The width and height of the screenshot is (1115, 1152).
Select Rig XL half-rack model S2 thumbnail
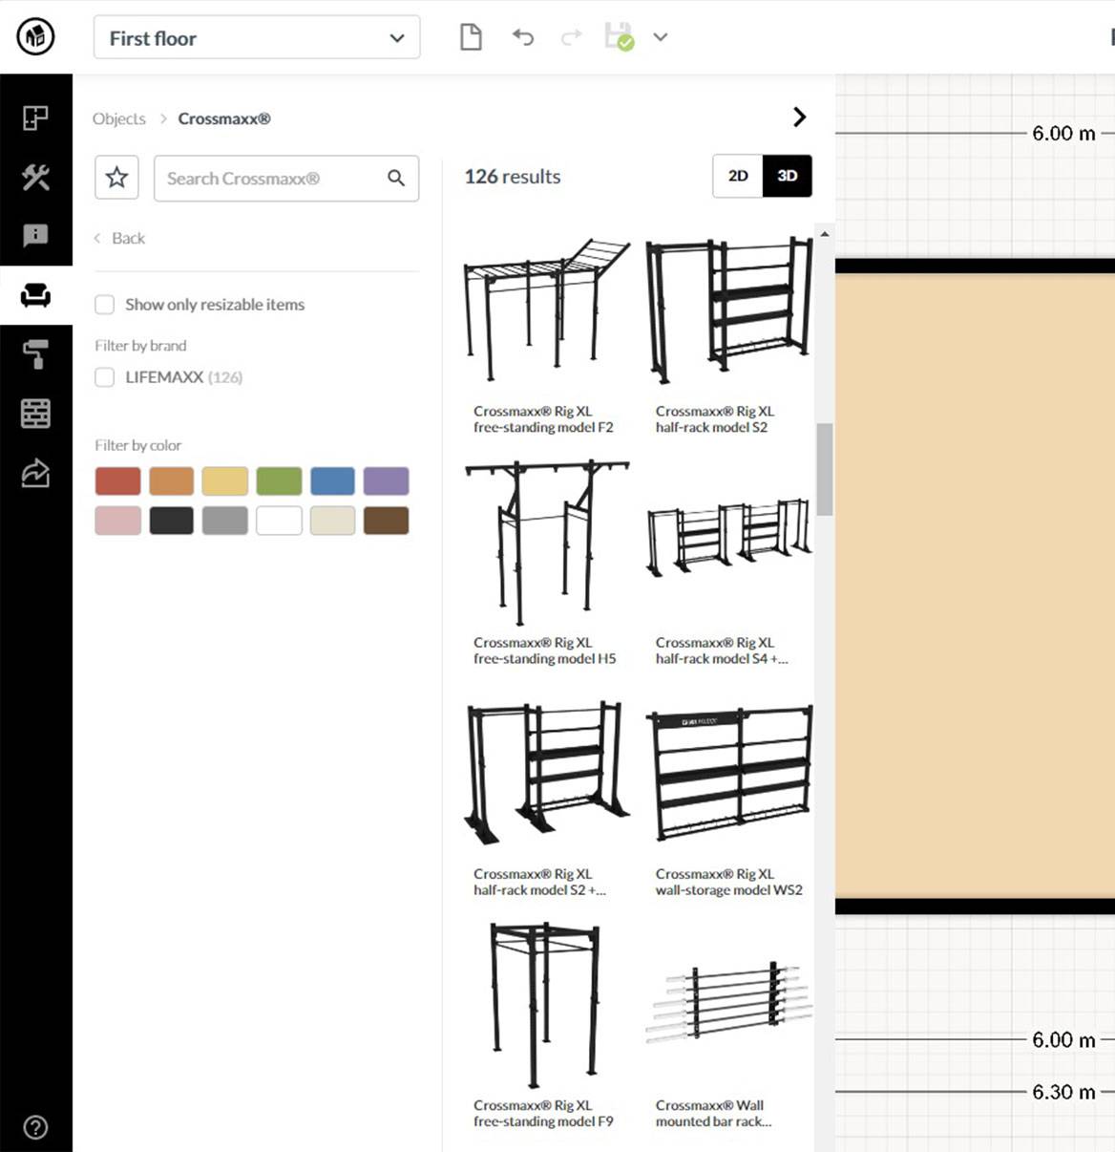[x=729, y=311]
